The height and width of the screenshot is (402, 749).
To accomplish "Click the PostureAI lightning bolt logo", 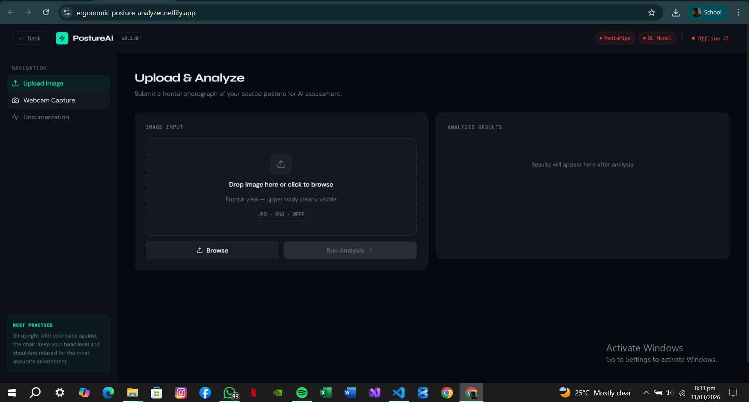I will (62, 38).
